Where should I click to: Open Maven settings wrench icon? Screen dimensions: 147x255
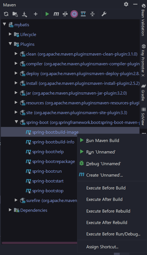[x=104, y=14]
